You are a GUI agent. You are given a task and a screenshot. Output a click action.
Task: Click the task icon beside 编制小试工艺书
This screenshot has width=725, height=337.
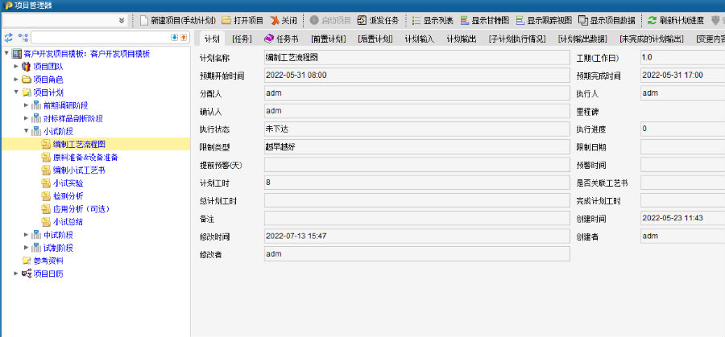pos(45,171)
